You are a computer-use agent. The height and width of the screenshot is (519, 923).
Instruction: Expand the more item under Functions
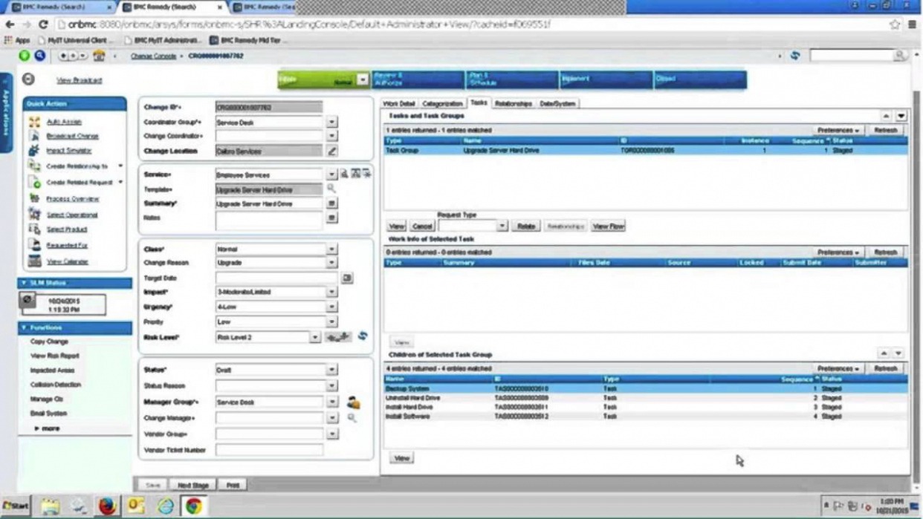[48, 428]
